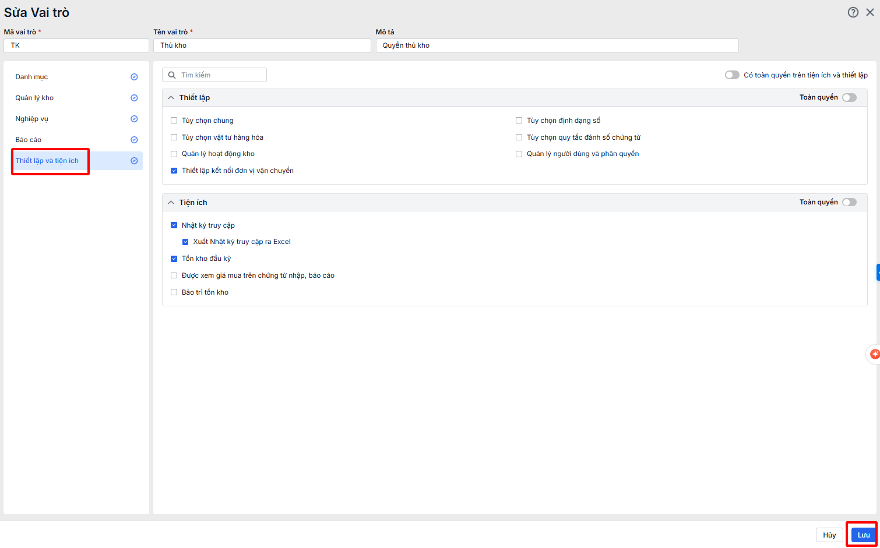Enable the Tùy chọn chung checkbox
The height and width of the screenshot is (548, 880).
pyautogui.click(x=174, y=121)
